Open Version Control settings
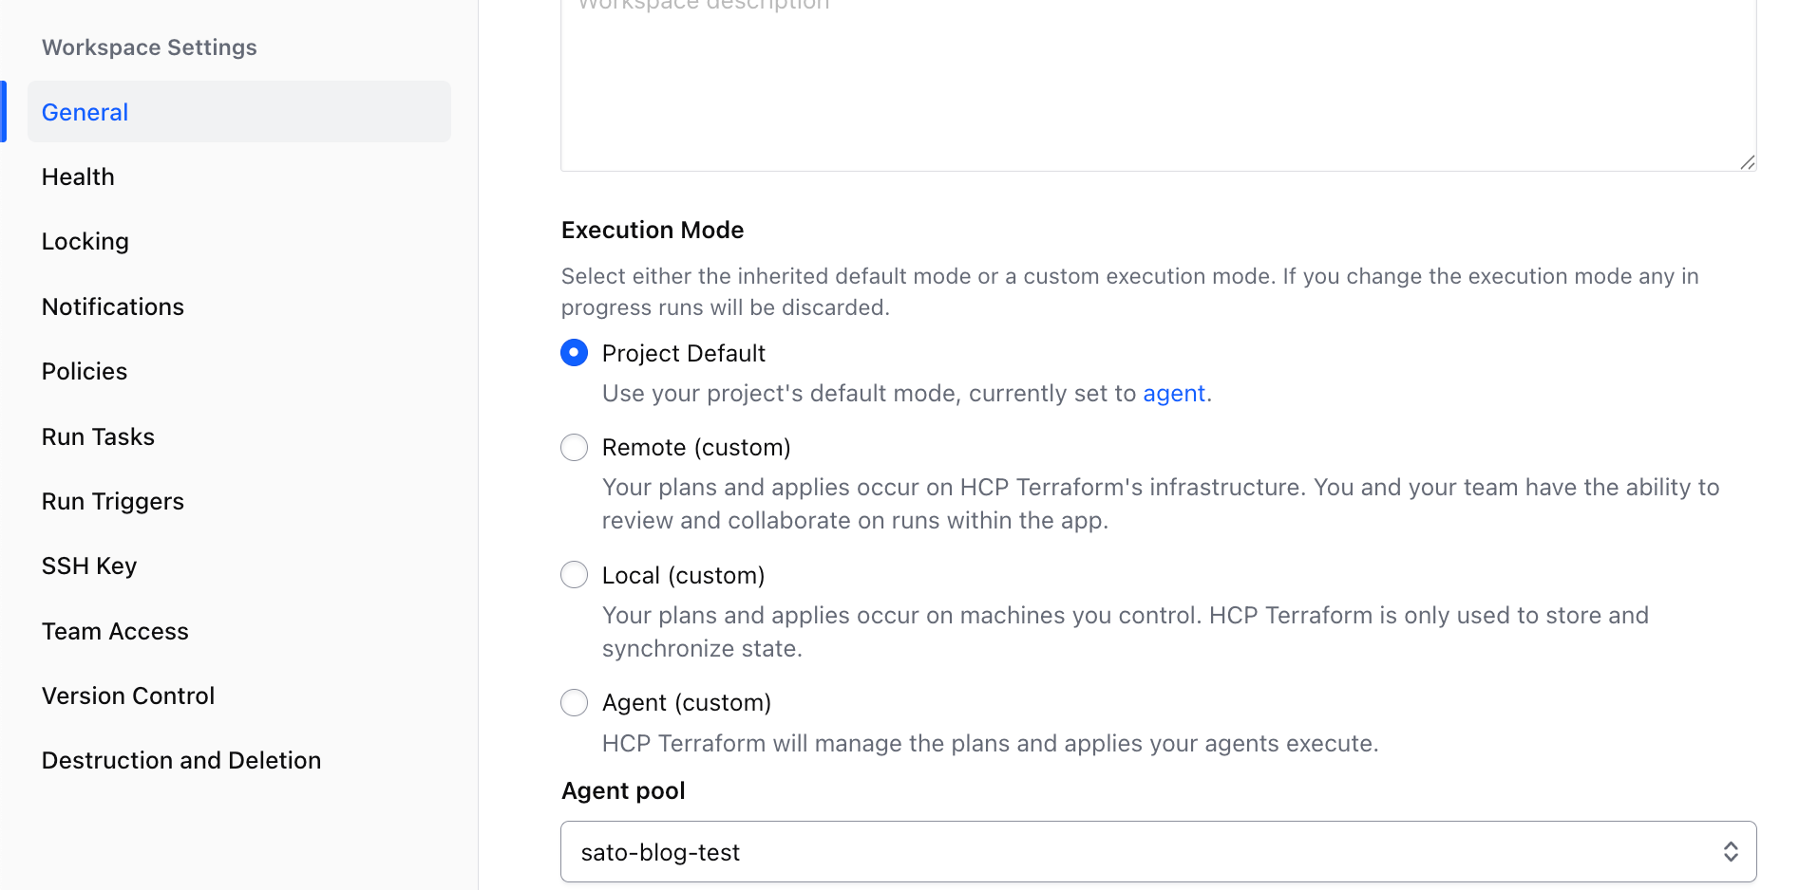 point(128,695)
